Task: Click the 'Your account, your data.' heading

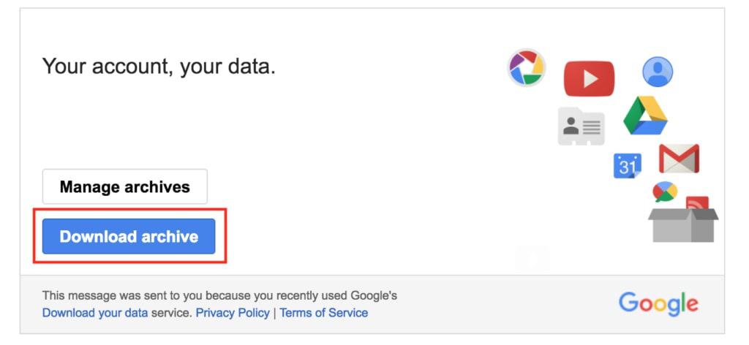Action: tap(159, 67)
